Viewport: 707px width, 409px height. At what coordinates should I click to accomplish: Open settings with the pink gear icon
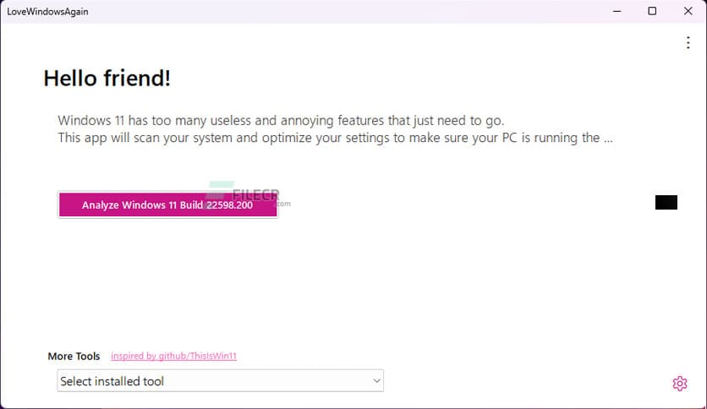click(x=680, y=384)
